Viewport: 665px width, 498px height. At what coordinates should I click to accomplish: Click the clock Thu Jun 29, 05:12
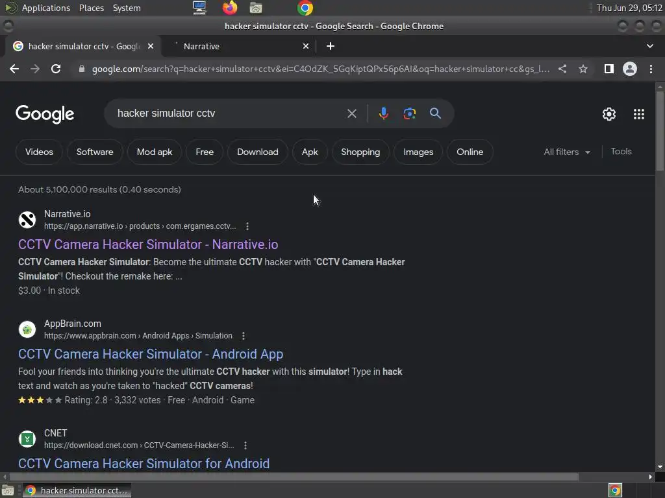[x=629, y=8]
